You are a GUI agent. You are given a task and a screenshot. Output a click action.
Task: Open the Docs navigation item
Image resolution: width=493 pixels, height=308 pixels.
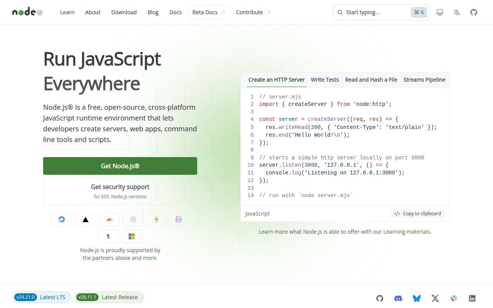click(176, 12)
